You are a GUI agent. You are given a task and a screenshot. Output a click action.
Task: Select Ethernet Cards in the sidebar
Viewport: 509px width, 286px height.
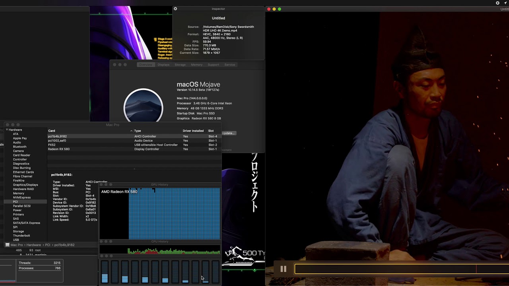point(23,172)
